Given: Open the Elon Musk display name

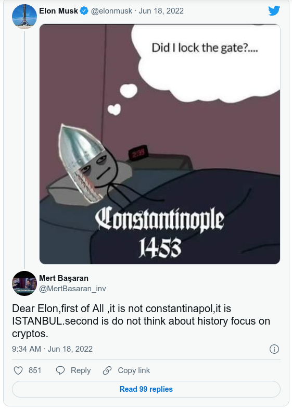Looking at the screenshot, I should [58, 11].
